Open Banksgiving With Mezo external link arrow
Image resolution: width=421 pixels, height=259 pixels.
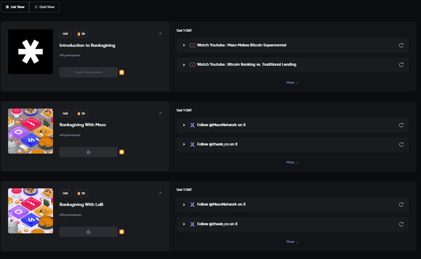tap(160, 114)
